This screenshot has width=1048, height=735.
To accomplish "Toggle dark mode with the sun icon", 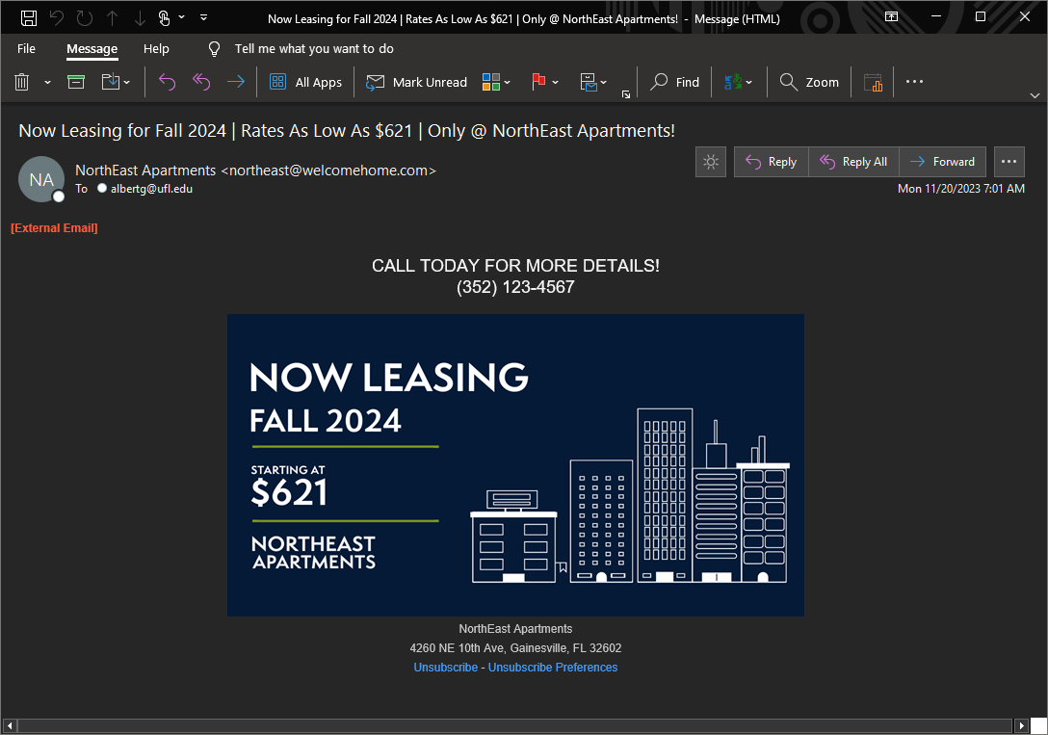I will pyautogui.click(x=711, y=162).
